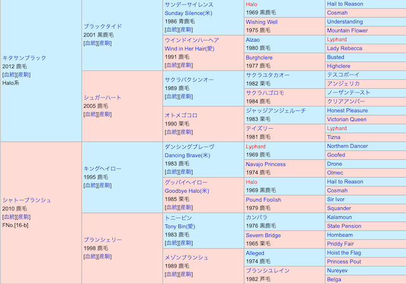
Task: Open the Navajo Princess link
Action: click(x=266, y=164)
